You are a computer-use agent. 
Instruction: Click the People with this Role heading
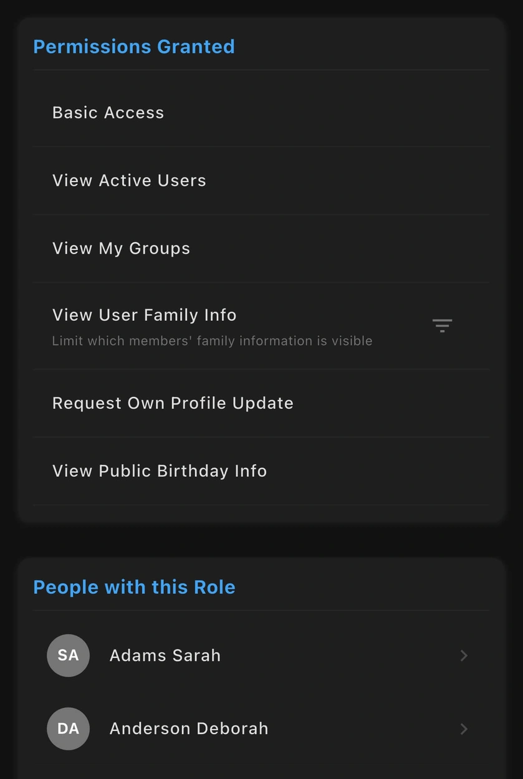134,587
